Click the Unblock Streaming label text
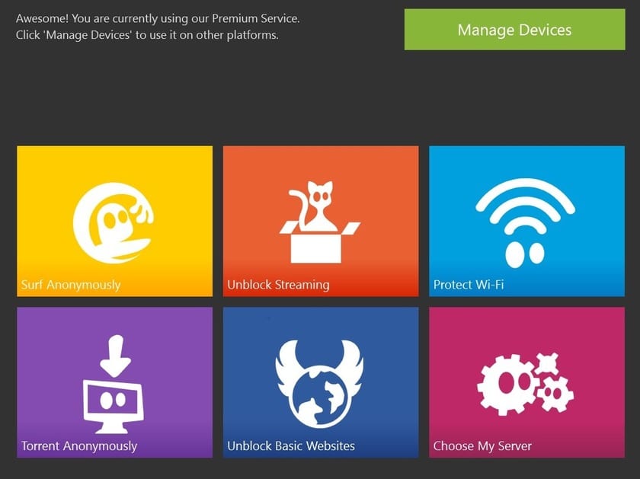Image resolution: width=640 pixels, height=479 pixels. [x=278, y=285]
